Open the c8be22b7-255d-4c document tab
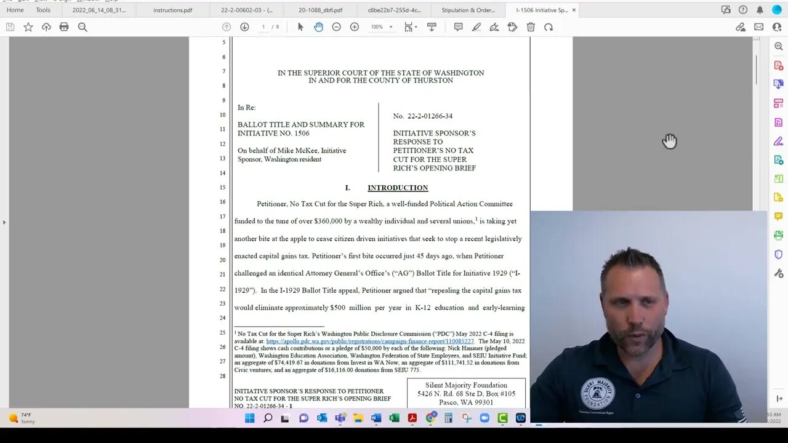Image resolution: width=788 pixels, height=443 pixels. [394, 10]
